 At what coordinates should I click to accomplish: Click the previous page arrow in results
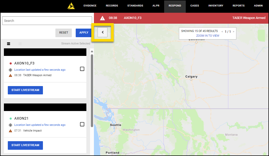[222, 31]
